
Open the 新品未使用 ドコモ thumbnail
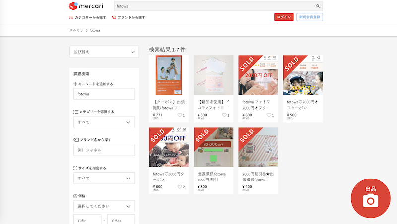click(213, 75)
